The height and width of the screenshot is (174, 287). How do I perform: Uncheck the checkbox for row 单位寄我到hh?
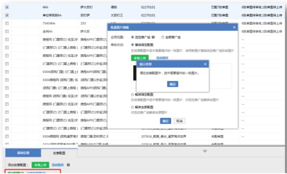pos(7,15)
